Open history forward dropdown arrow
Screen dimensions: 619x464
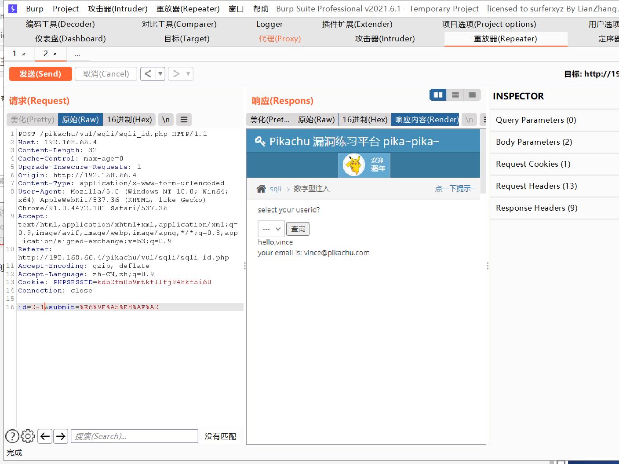pyautogui.click(x=188, y=74)
